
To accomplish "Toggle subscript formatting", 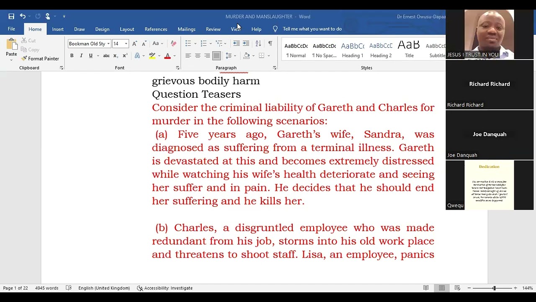I will pos(116,56).
